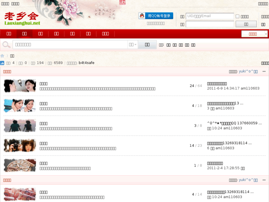
Task: Open the board thumbnail of a girl with a camera
Action: (x=20, y=145)
